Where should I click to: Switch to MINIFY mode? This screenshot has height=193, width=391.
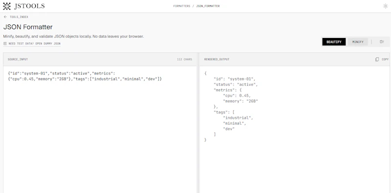[x=358, y=42]
